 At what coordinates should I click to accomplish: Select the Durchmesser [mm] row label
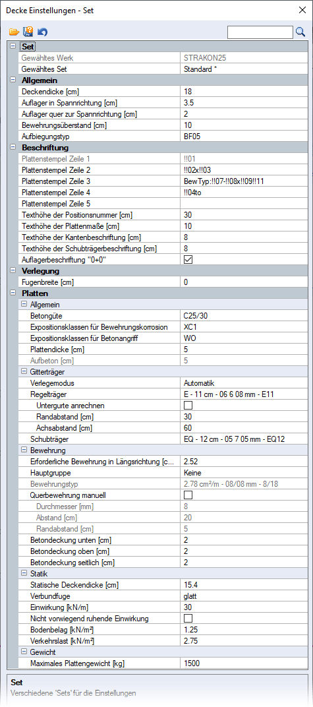pyautogui.click(x=64, y=507)
